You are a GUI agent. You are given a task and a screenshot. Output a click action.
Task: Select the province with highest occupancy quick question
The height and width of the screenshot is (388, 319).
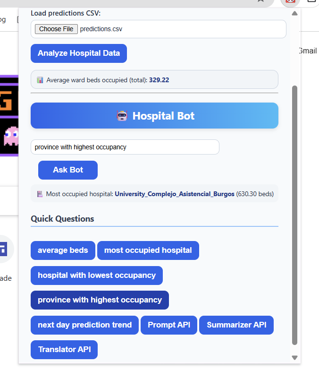click(x=100, y=300)
